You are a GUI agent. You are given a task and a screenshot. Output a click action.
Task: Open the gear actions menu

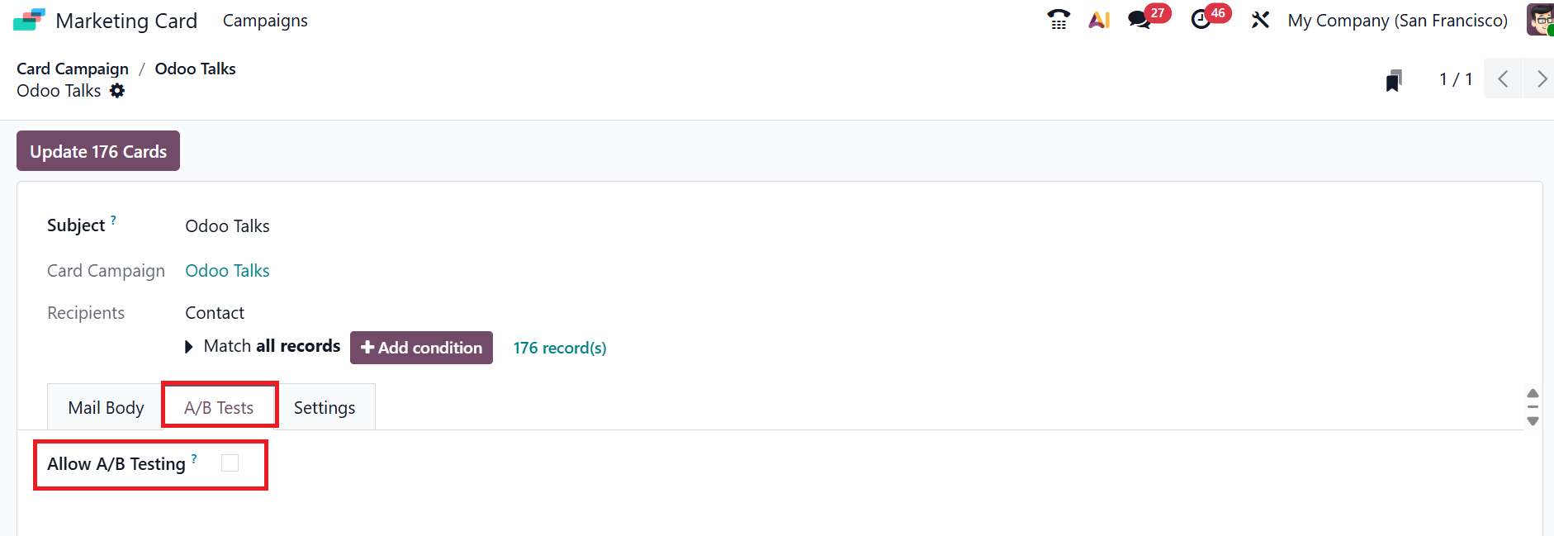pyautogui.click(x=117, y=91)
